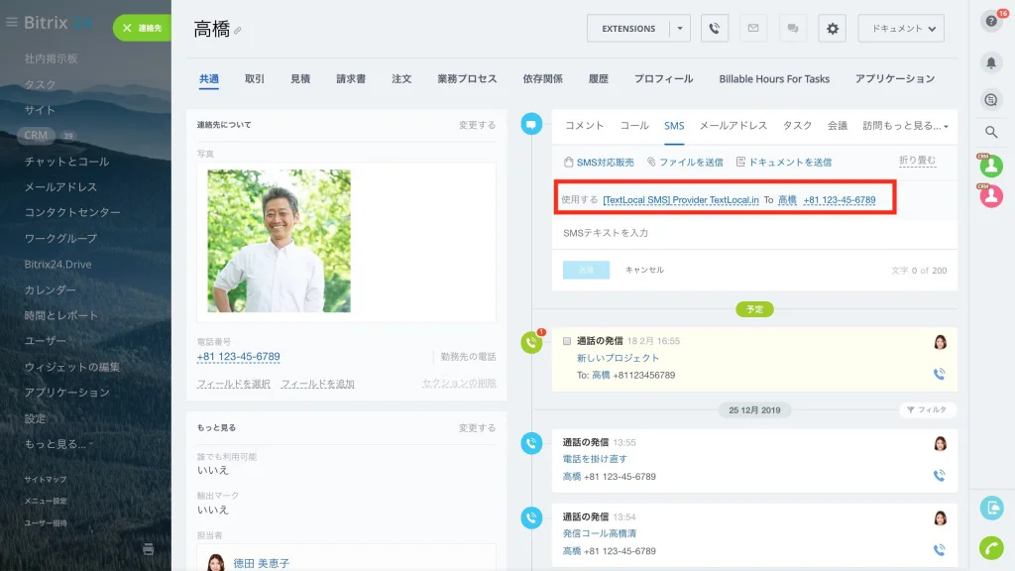This screenshot has height=571, width=1015.
Task: Click ファイルを送信 link
Action: (686, 162)
